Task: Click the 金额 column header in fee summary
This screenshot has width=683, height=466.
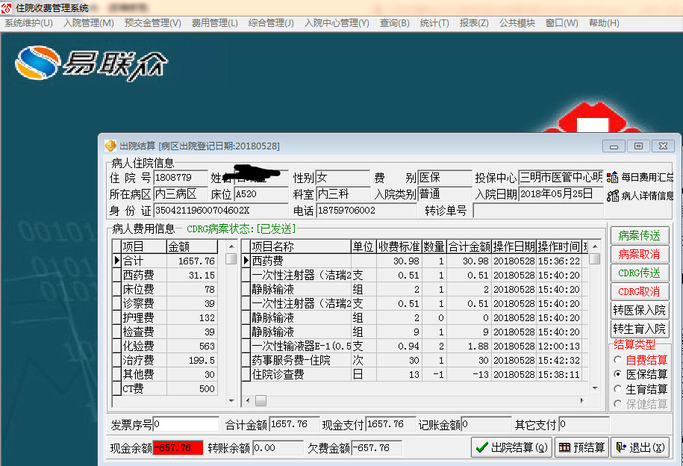Action: [192, 246]
